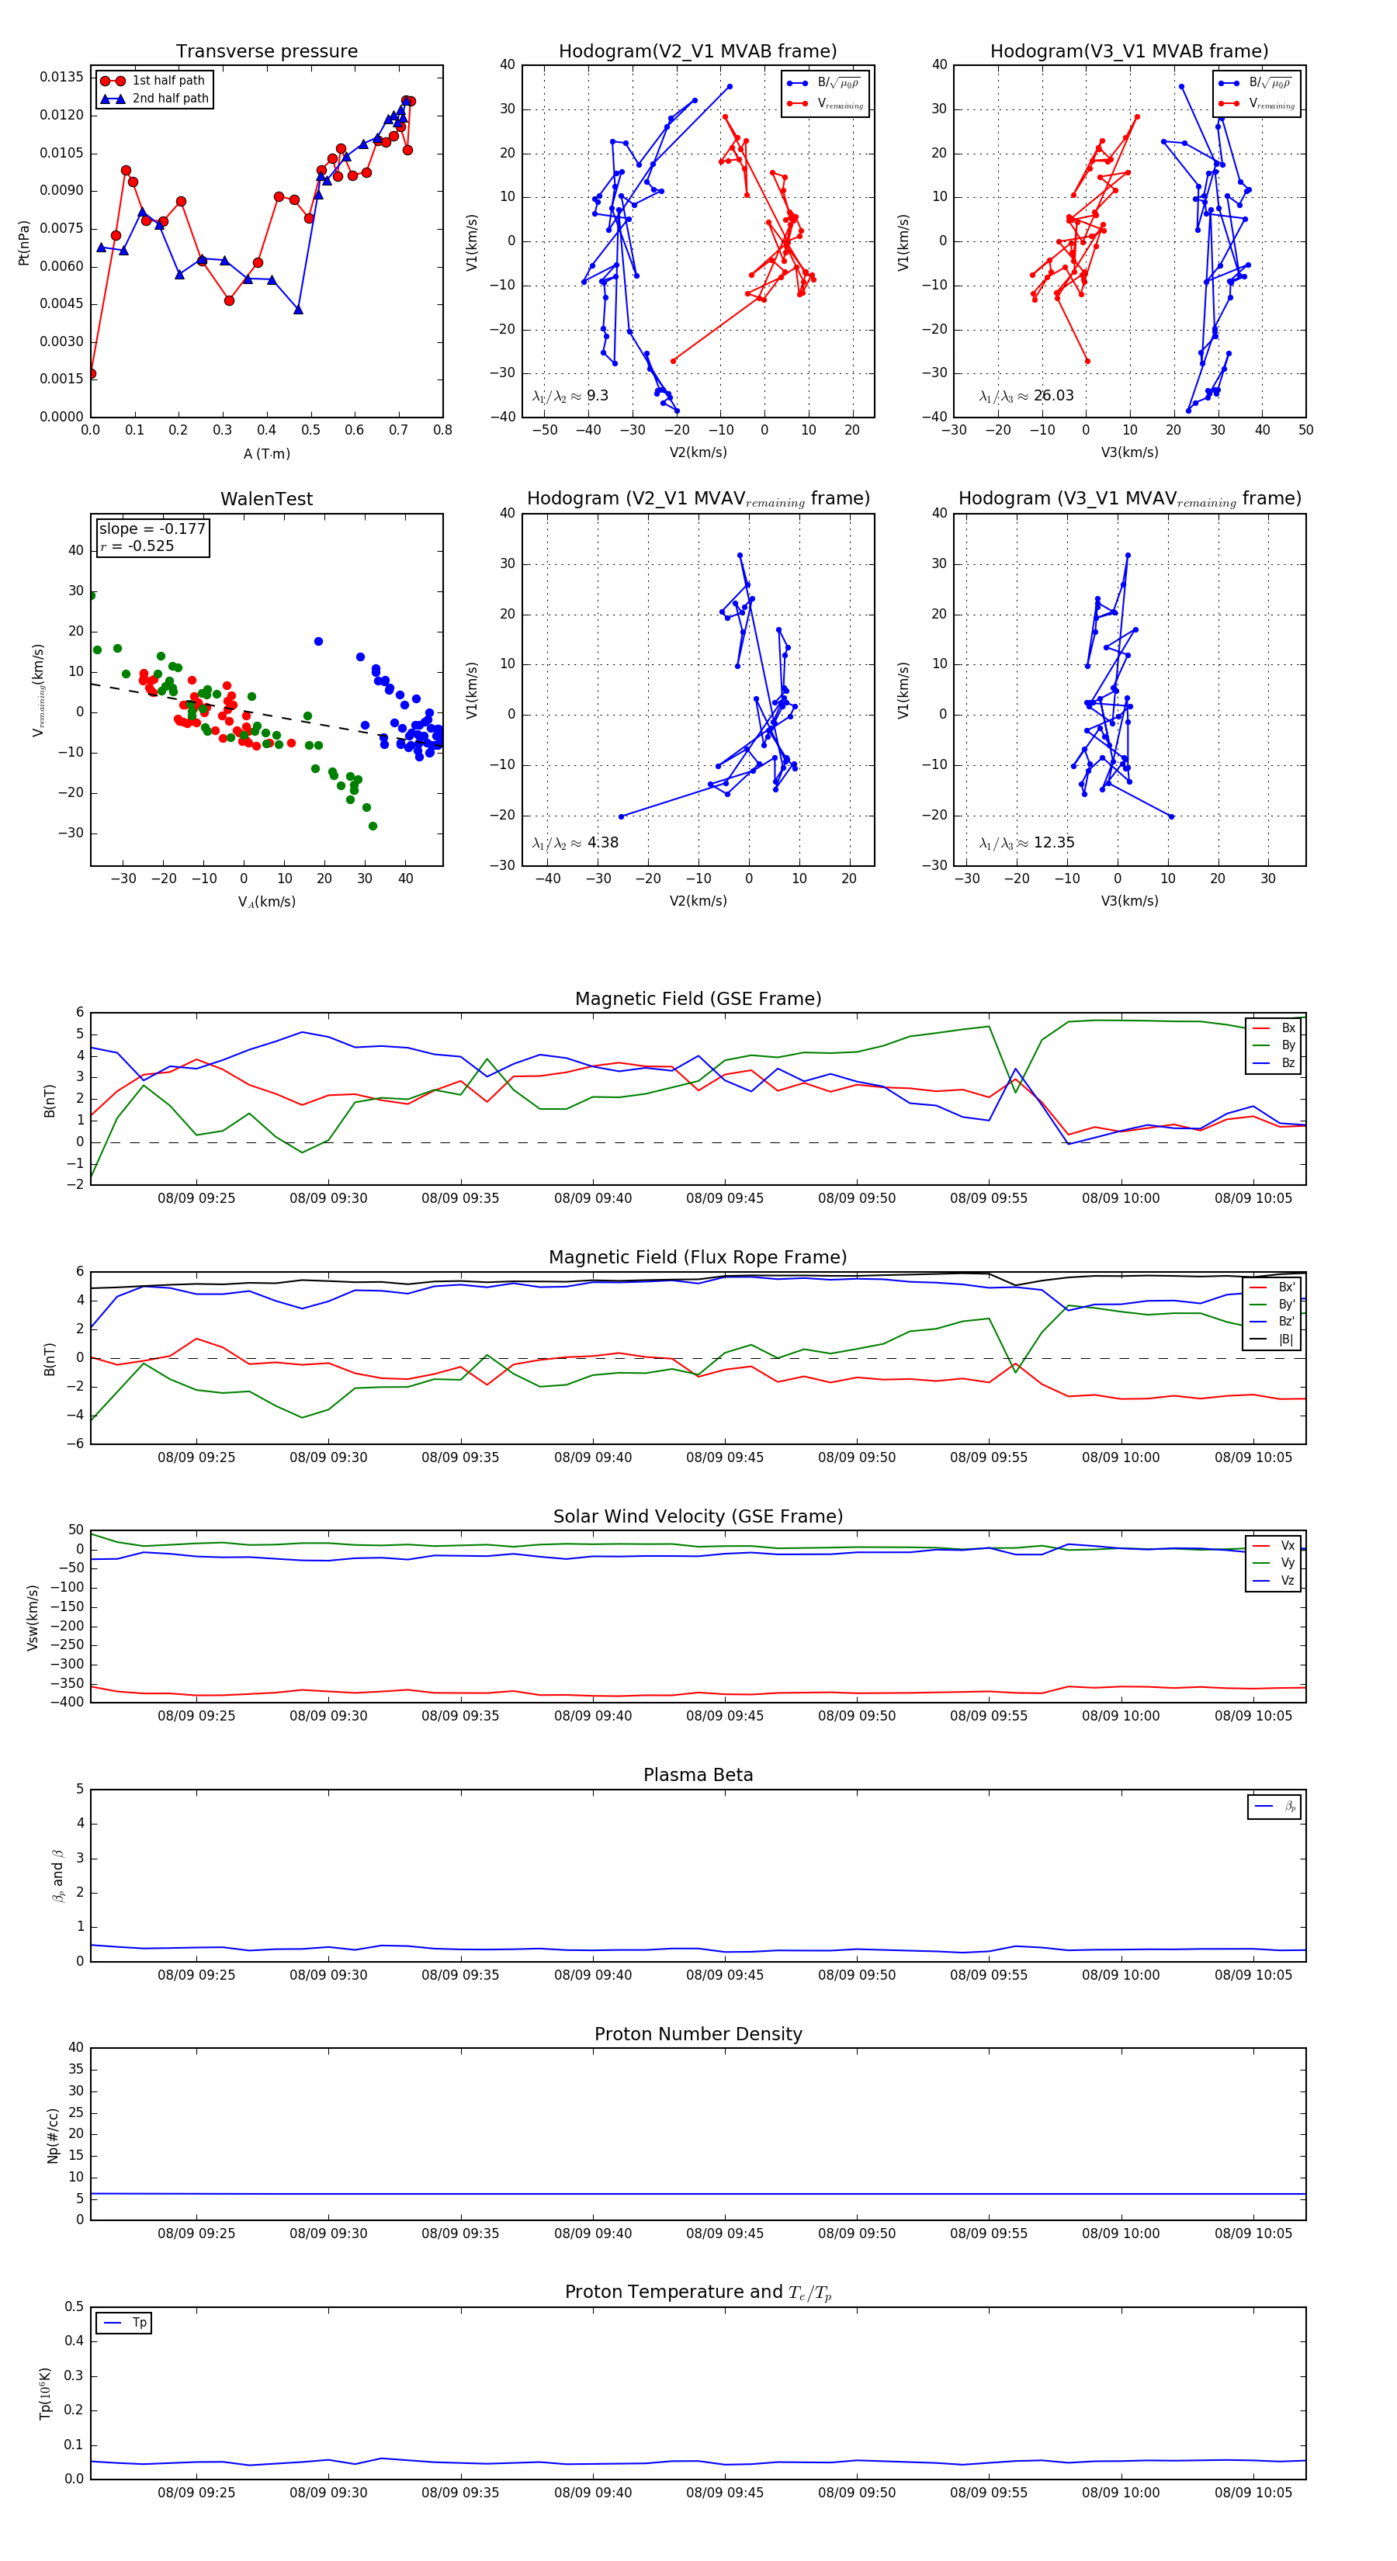
Task: Select the βp legend entry in Plasma Beta plot
Action: [x=1274, y=1807]
